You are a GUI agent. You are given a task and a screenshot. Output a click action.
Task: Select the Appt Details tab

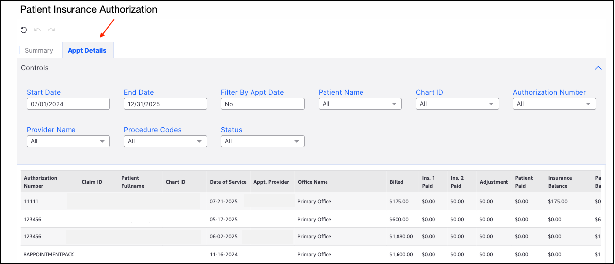tap(87, 50)
